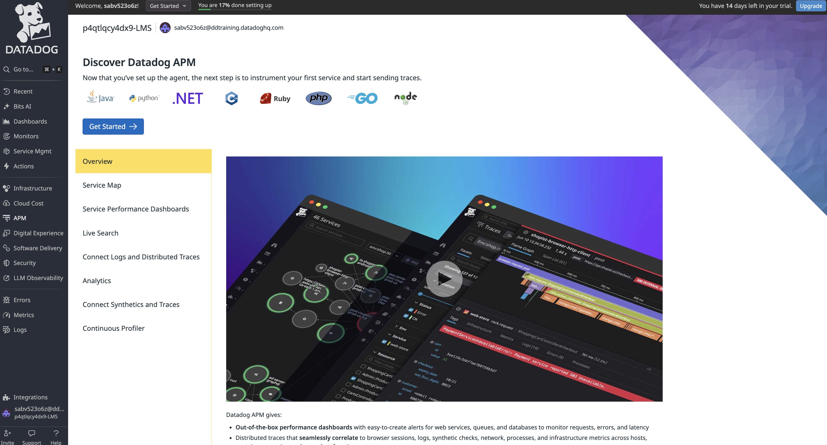This screenshot has width=827, height=445.
Task: Click the org name p4qtlqcy4dx9-LMS heading
Action: click(117, 28)
